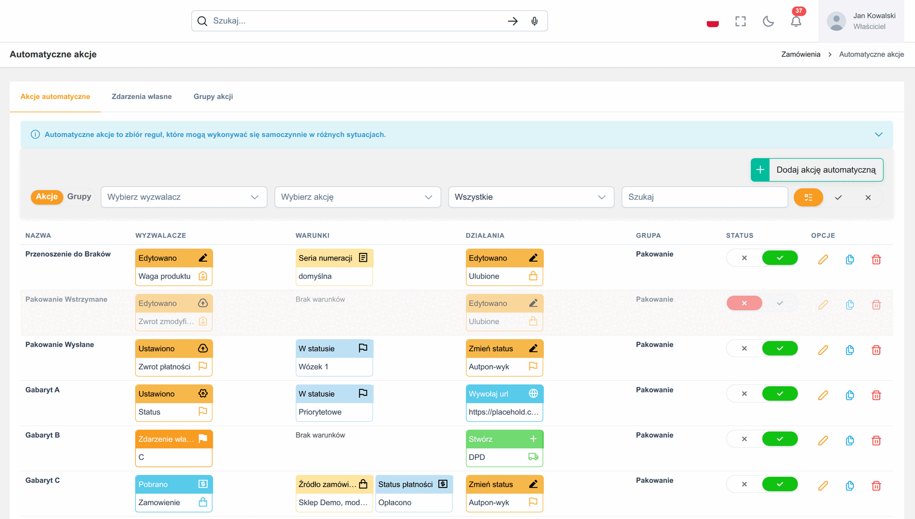
Task: Edit the Przenoszenie do Braków action
Action: tap(823, 259)
